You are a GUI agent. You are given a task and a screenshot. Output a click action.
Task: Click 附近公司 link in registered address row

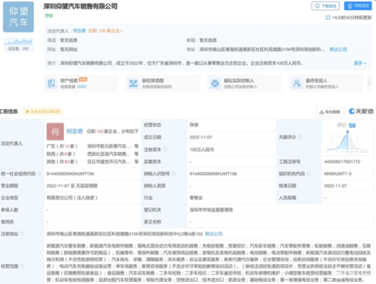click(x=214, y=234)
